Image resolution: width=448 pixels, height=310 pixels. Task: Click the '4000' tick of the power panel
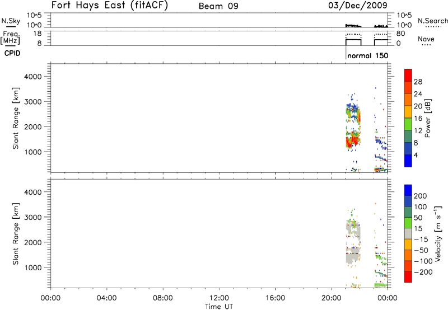(33, 77)
